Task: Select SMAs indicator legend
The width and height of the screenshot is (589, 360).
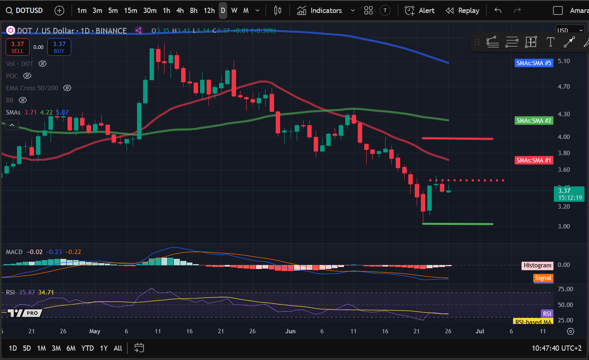Action: (x=13, y=112)
